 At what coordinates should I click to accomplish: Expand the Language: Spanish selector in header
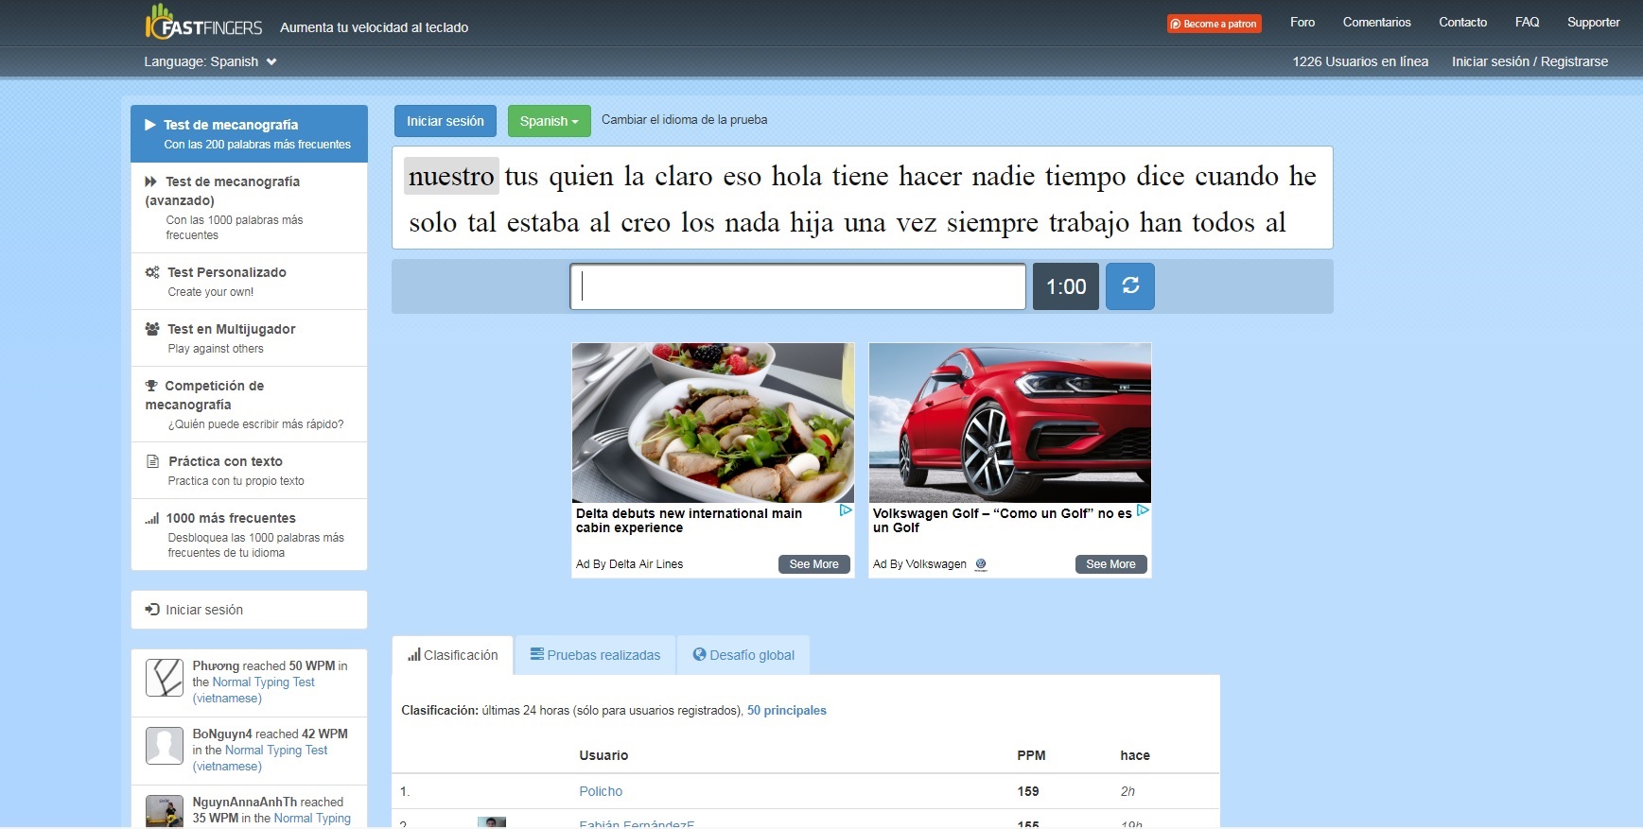(x=210, y=61)
